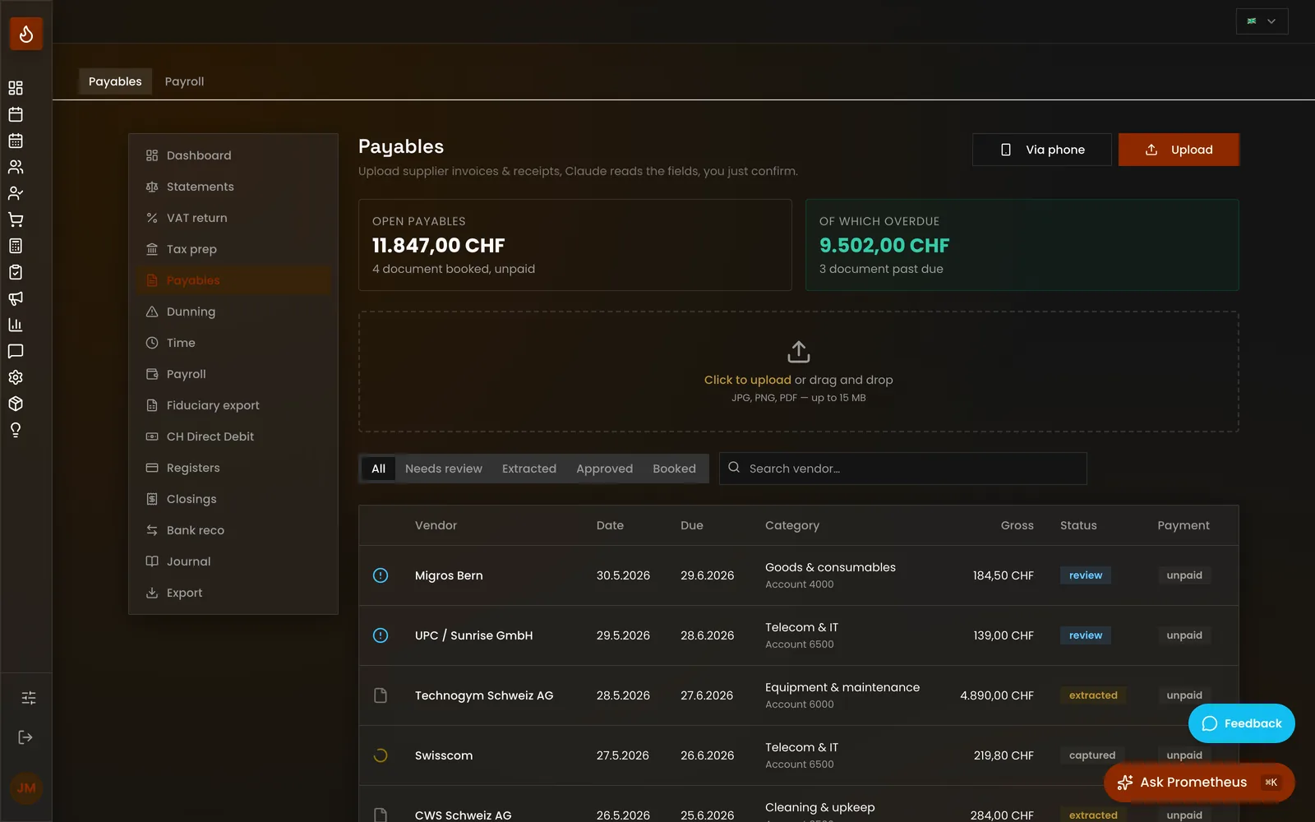Open Dashboard in the side menu
The width and height of the screenshot is (1315, 822).
click(x=233, y=155)
